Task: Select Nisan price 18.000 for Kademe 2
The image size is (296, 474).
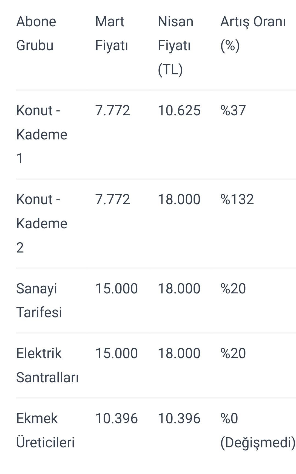Action: point(179,200)
